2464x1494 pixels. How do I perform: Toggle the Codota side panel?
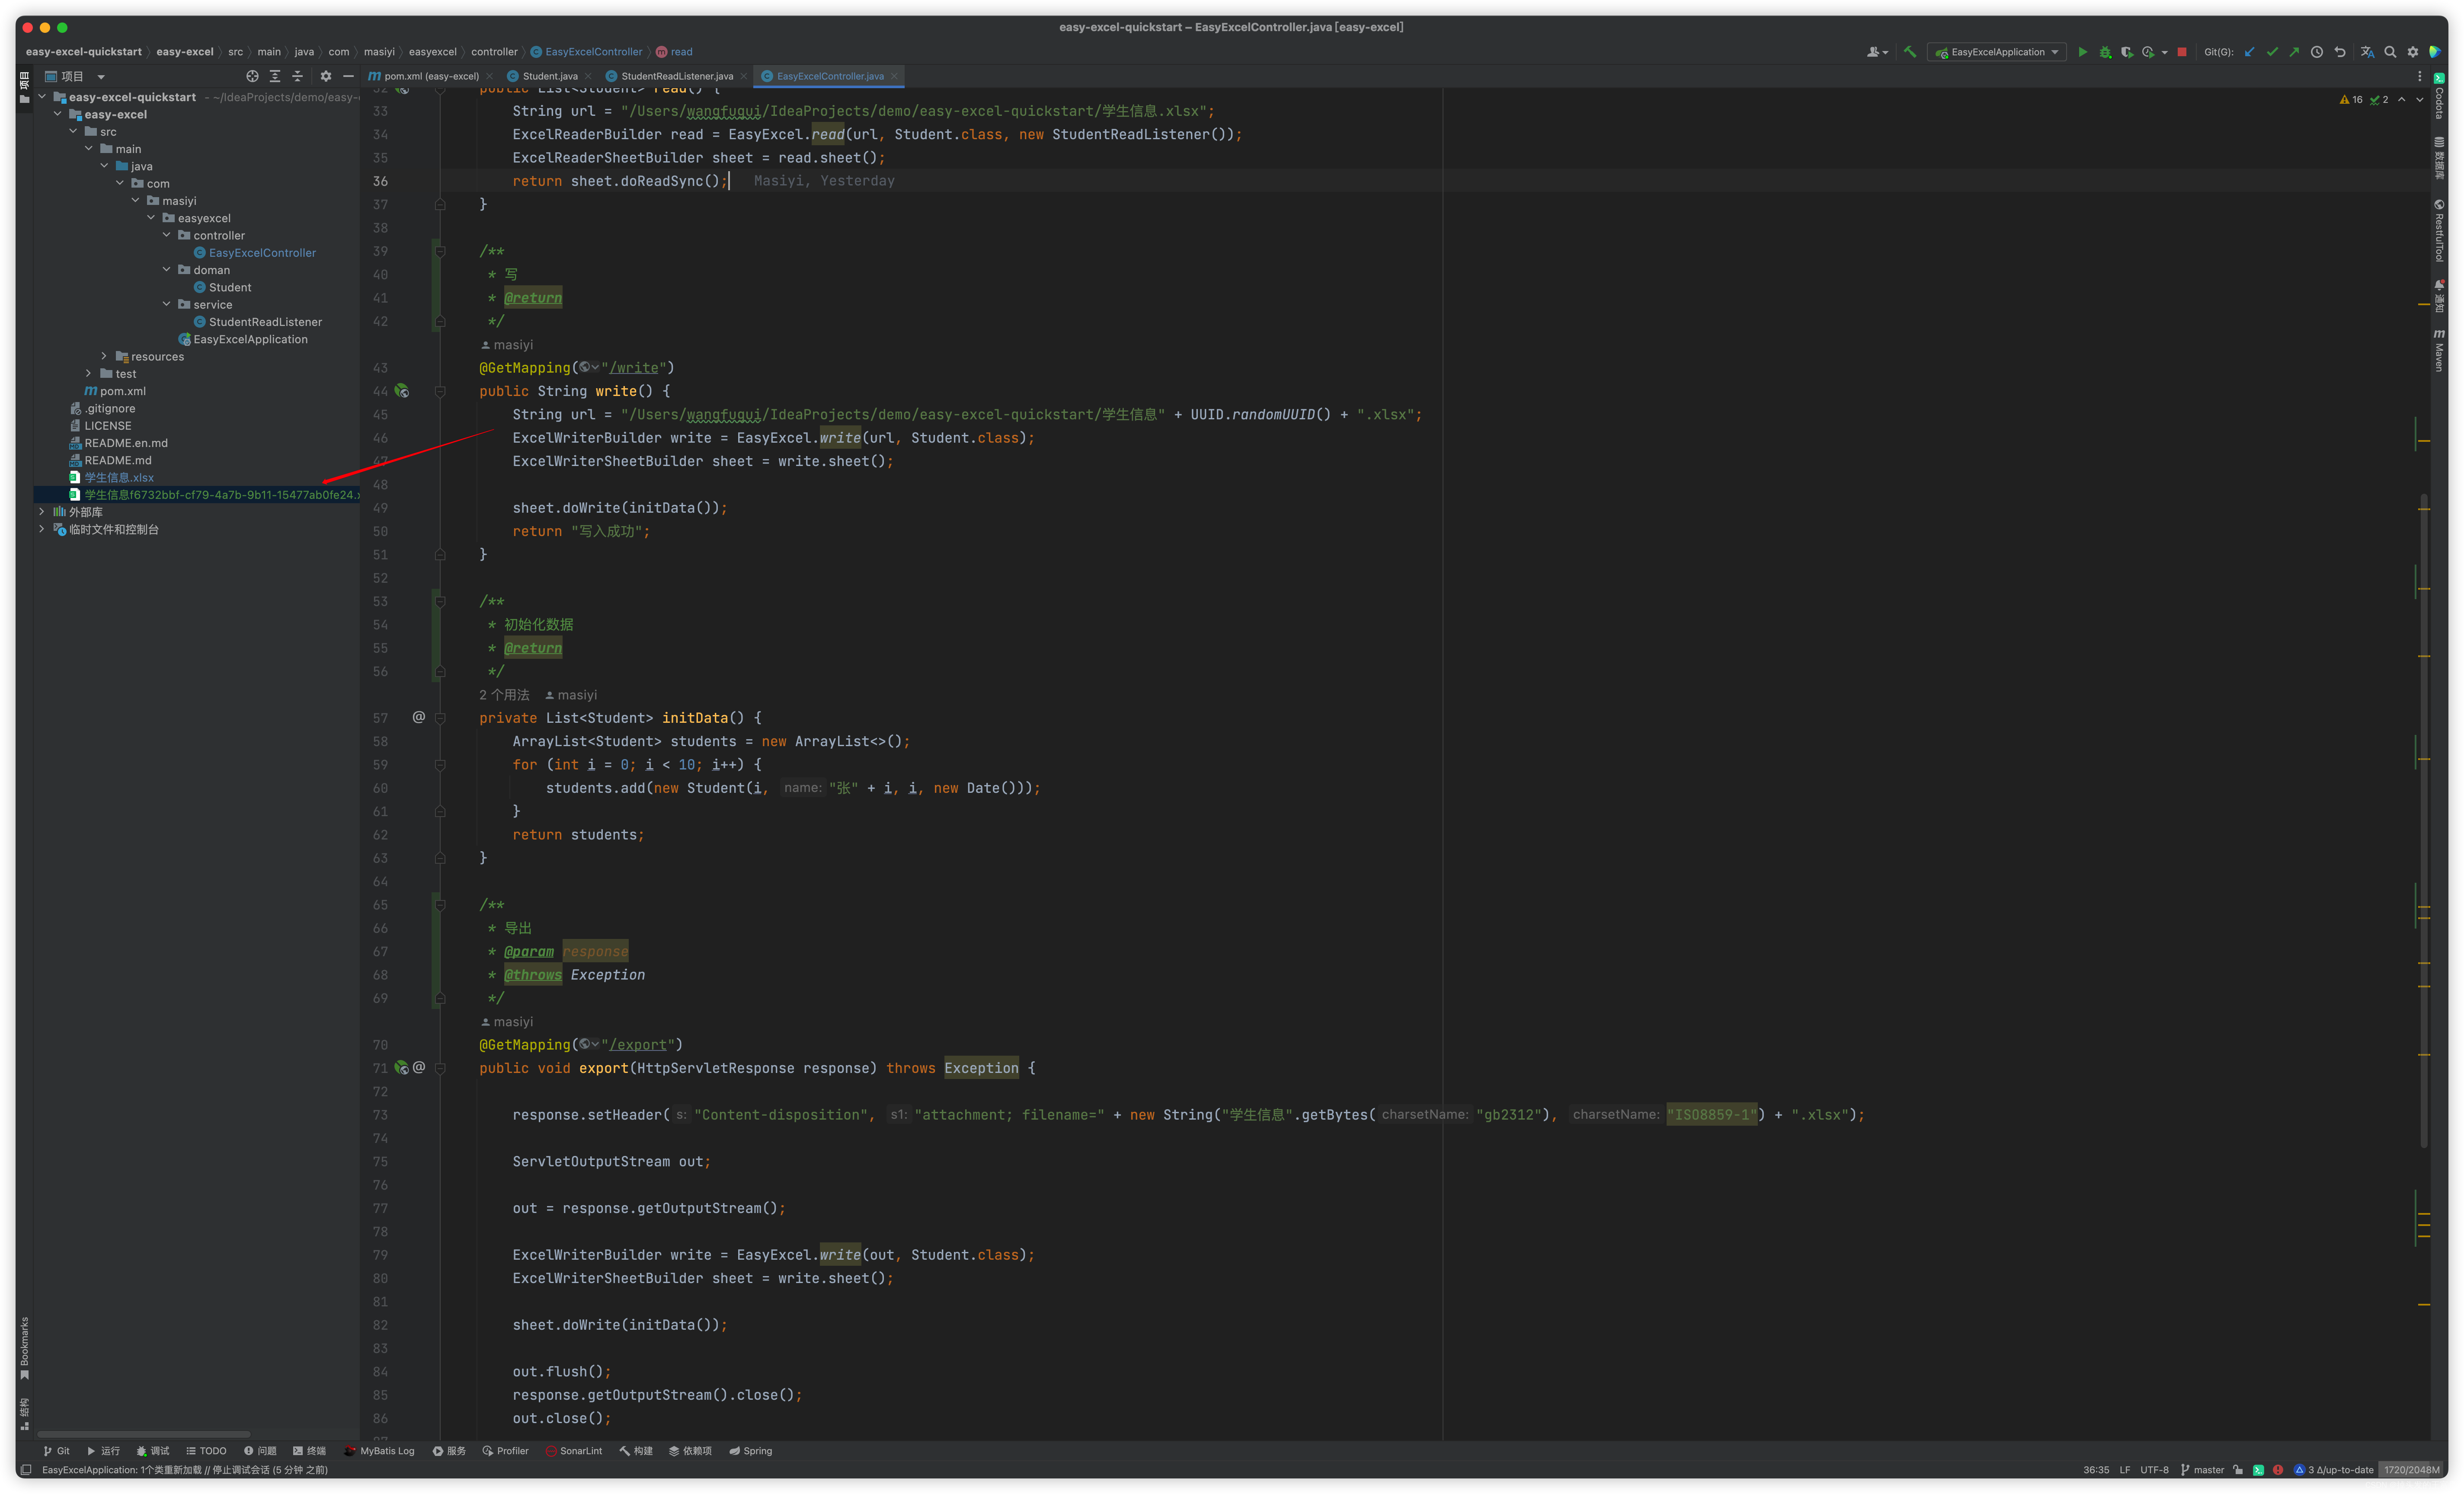pos(2439,95)
